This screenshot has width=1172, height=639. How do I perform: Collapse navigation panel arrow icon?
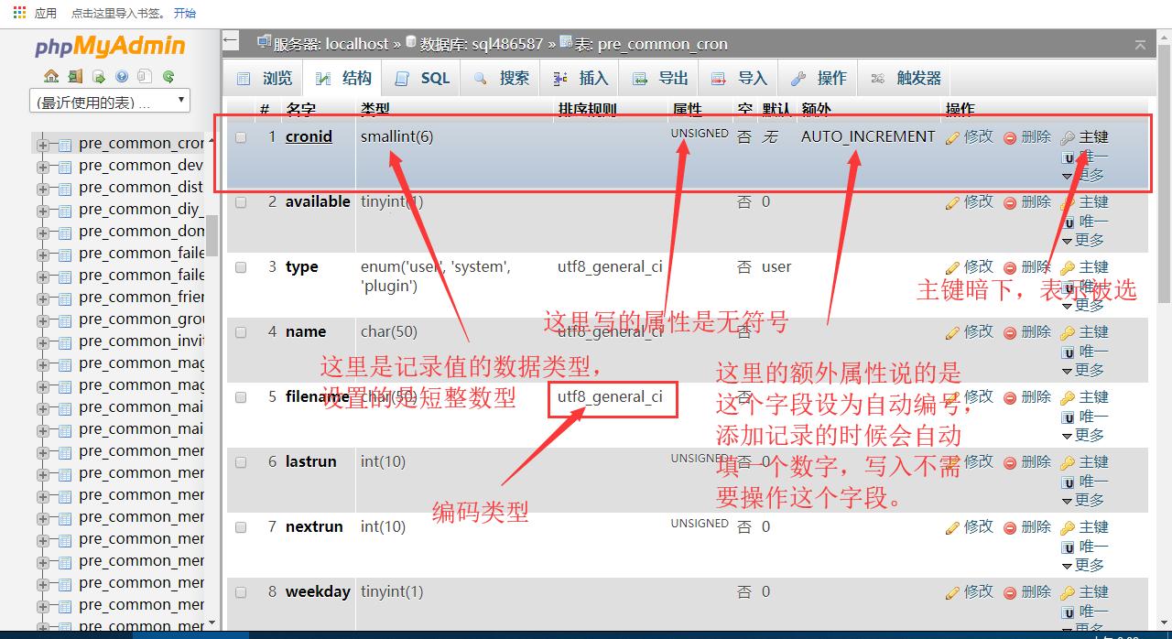point(231,41)
